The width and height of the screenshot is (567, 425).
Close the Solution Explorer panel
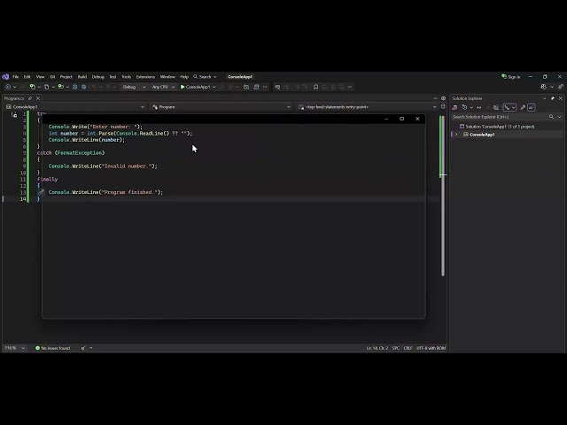[561, 98]
